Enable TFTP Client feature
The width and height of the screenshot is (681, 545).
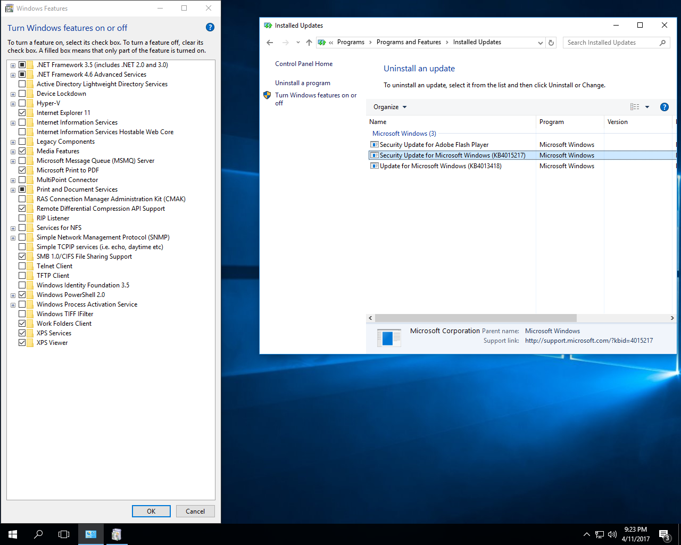pos(22,276)
